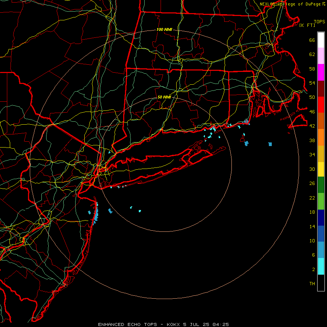Click the navy blue legend swatch
327x327 pixels.
coord(321,218)
